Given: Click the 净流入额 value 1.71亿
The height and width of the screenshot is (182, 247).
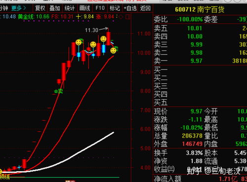Looking at the screenshot, I should [x=228, y=179].
